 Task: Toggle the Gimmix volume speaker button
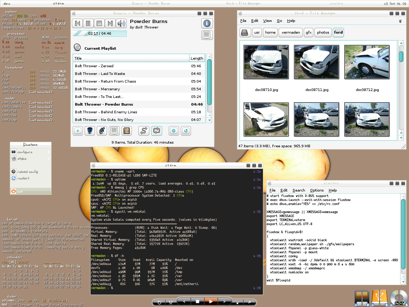[121, 23]
